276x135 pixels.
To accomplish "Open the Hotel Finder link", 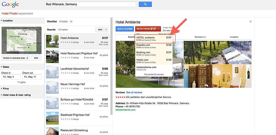I will tap(10, 13).
